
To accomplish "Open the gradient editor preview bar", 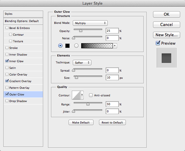I will 97,46.
